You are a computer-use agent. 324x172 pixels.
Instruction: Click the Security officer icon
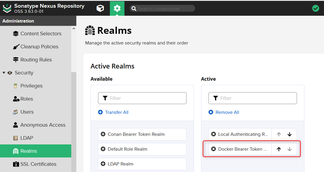(10, 73)
